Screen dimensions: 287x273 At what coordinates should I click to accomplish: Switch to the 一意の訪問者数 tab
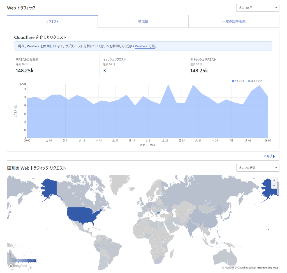pos(233,21)
